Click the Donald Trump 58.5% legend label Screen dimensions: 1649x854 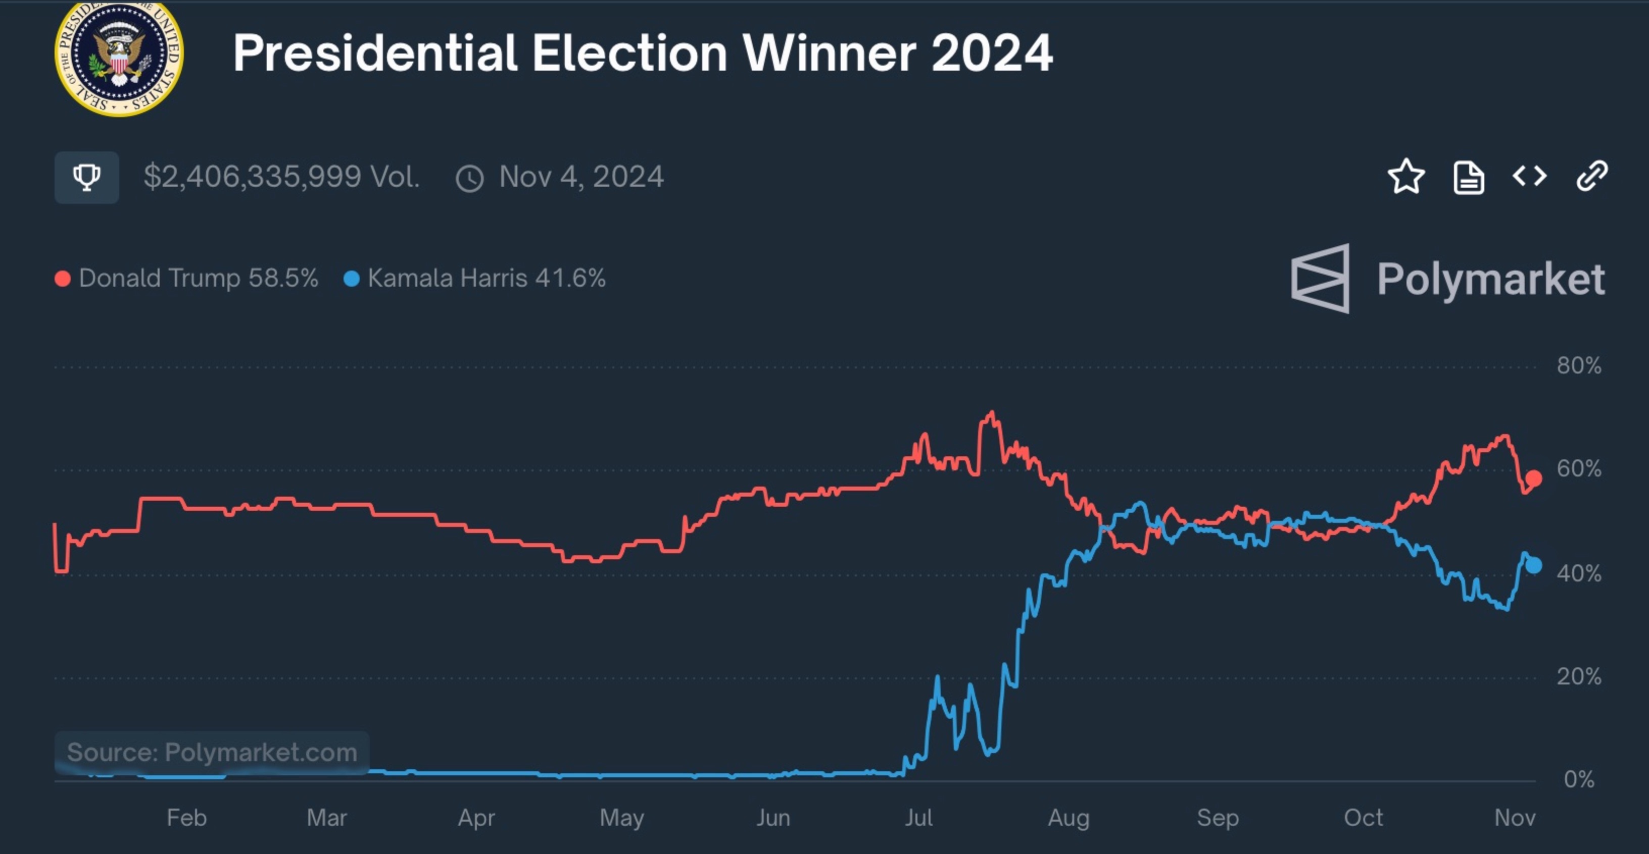tap(199, 278)
